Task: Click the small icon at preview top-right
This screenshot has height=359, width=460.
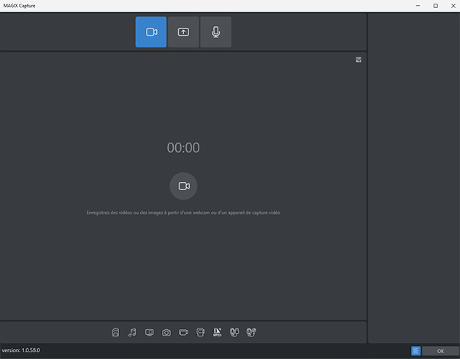Action: tap(359, 60)
